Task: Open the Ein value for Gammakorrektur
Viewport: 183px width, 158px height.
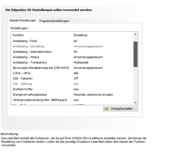Action: (x=75, y=52)
